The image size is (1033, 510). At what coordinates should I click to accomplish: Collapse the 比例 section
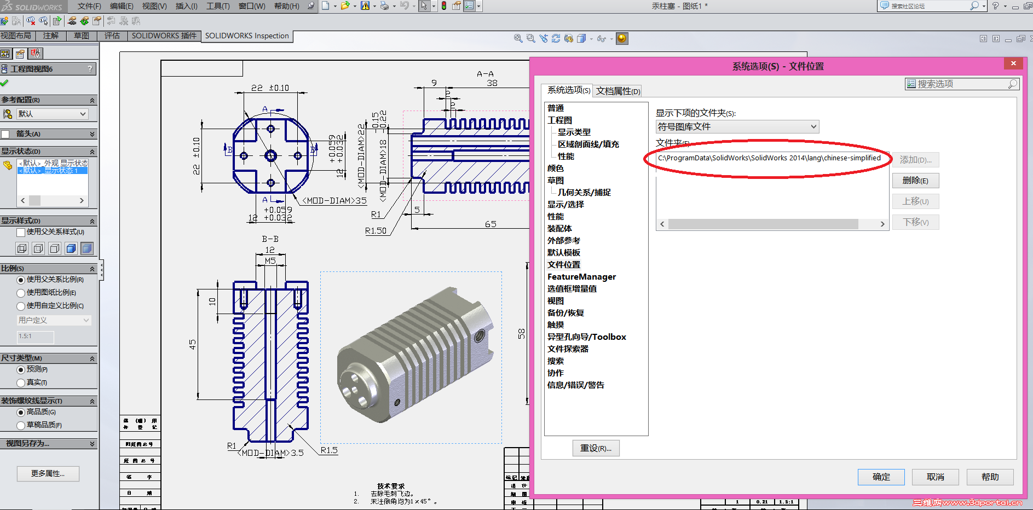point(92,269)
